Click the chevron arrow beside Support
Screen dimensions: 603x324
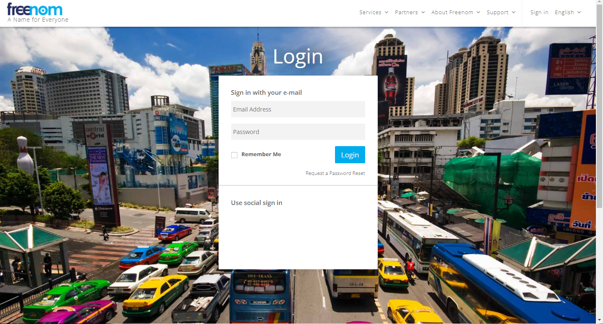click(514, 13)
